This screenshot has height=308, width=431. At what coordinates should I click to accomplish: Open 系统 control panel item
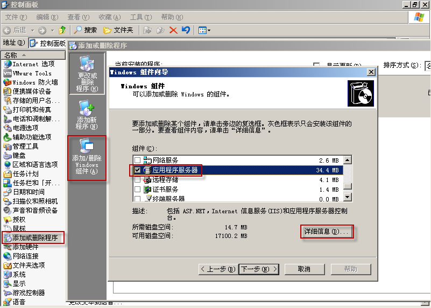15,275
